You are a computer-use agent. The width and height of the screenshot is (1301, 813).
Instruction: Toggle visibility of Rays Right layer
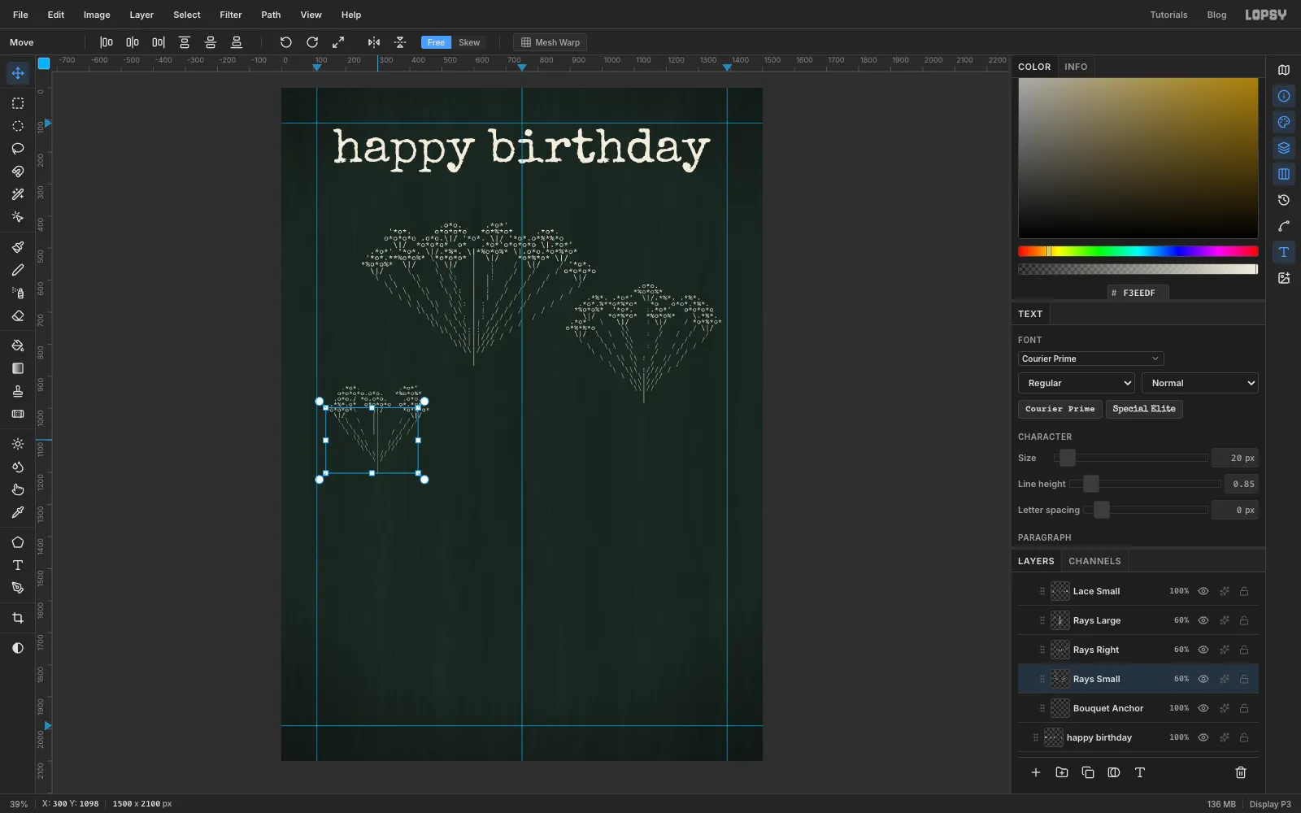[1203, 650]
